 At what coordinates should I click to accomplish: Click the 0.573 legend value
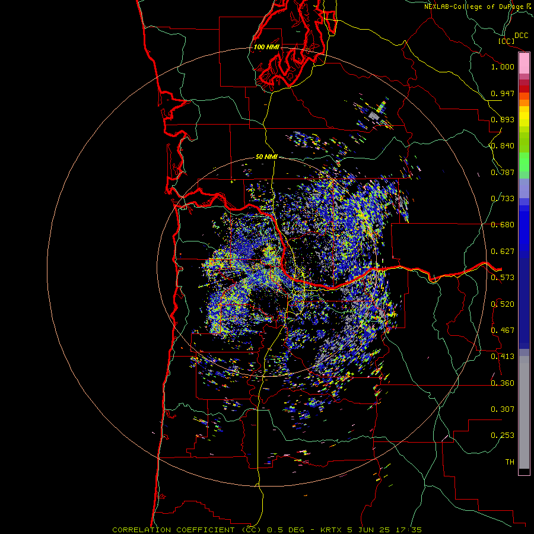(x=503, y=278)
